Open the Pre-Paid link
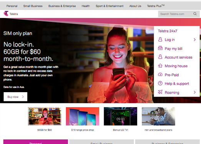 coord(172,75)
